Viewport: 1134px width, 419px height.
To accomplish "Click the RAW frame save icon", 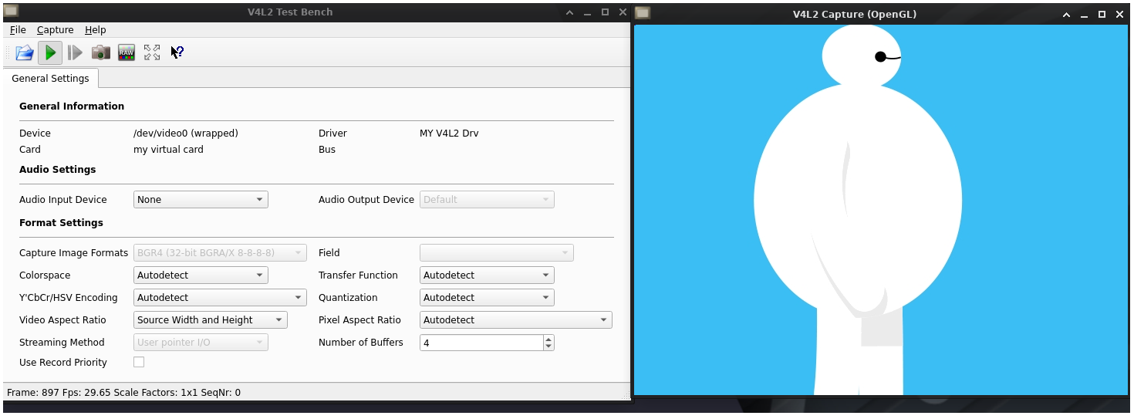I will tap(127, 52).
